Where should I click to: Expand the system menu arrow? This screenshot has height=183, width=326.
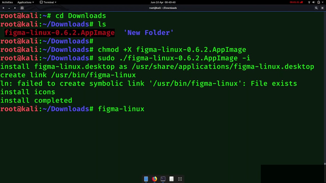tap(323, 2)
